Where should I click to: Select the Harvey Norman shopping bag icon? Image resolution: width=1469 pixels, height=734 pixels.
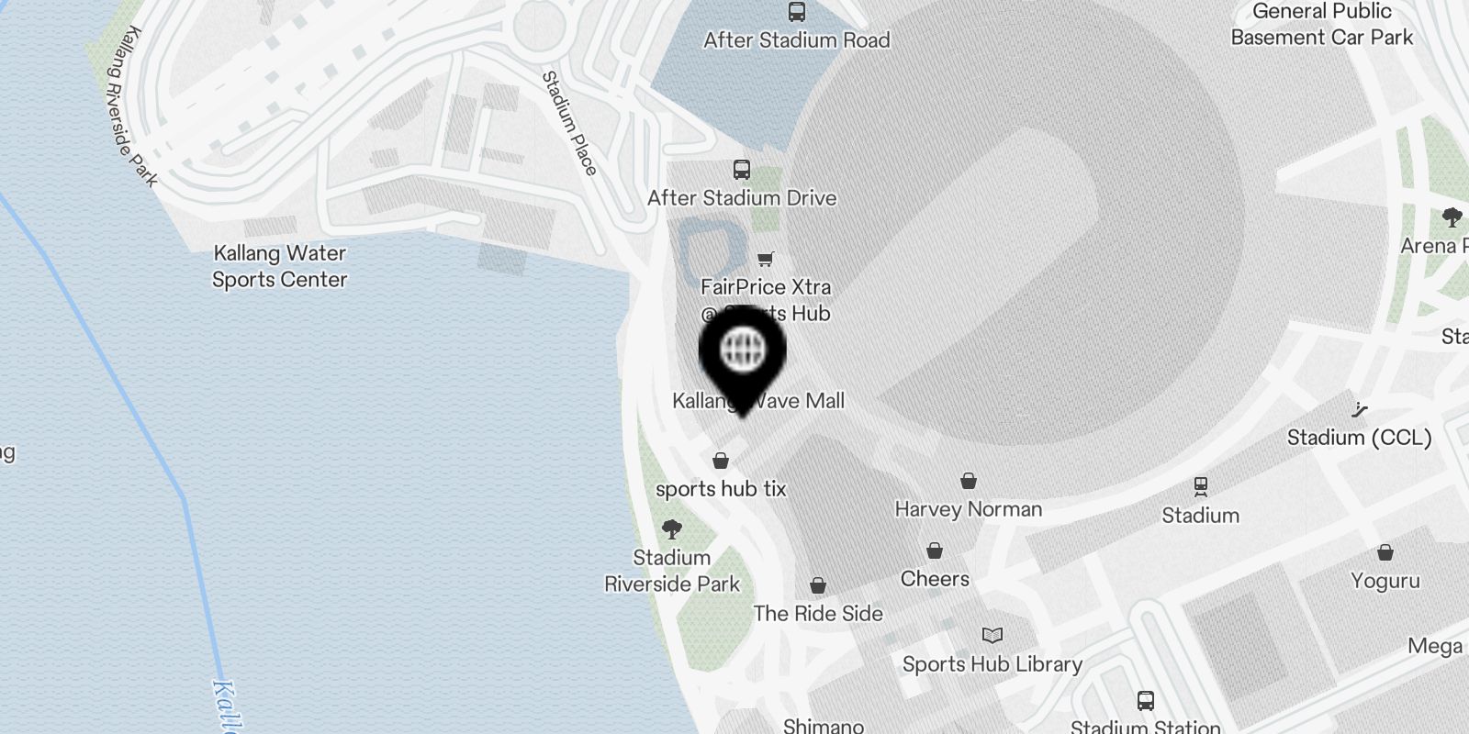[969, 481]
